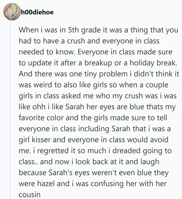Click the word "including" in the comment
The image size is (182, 199).
94,129
